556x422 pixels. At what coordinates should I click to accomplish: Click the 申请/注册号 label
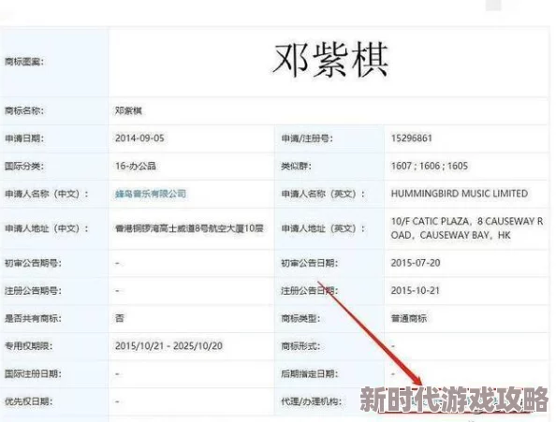click(307, 138)
